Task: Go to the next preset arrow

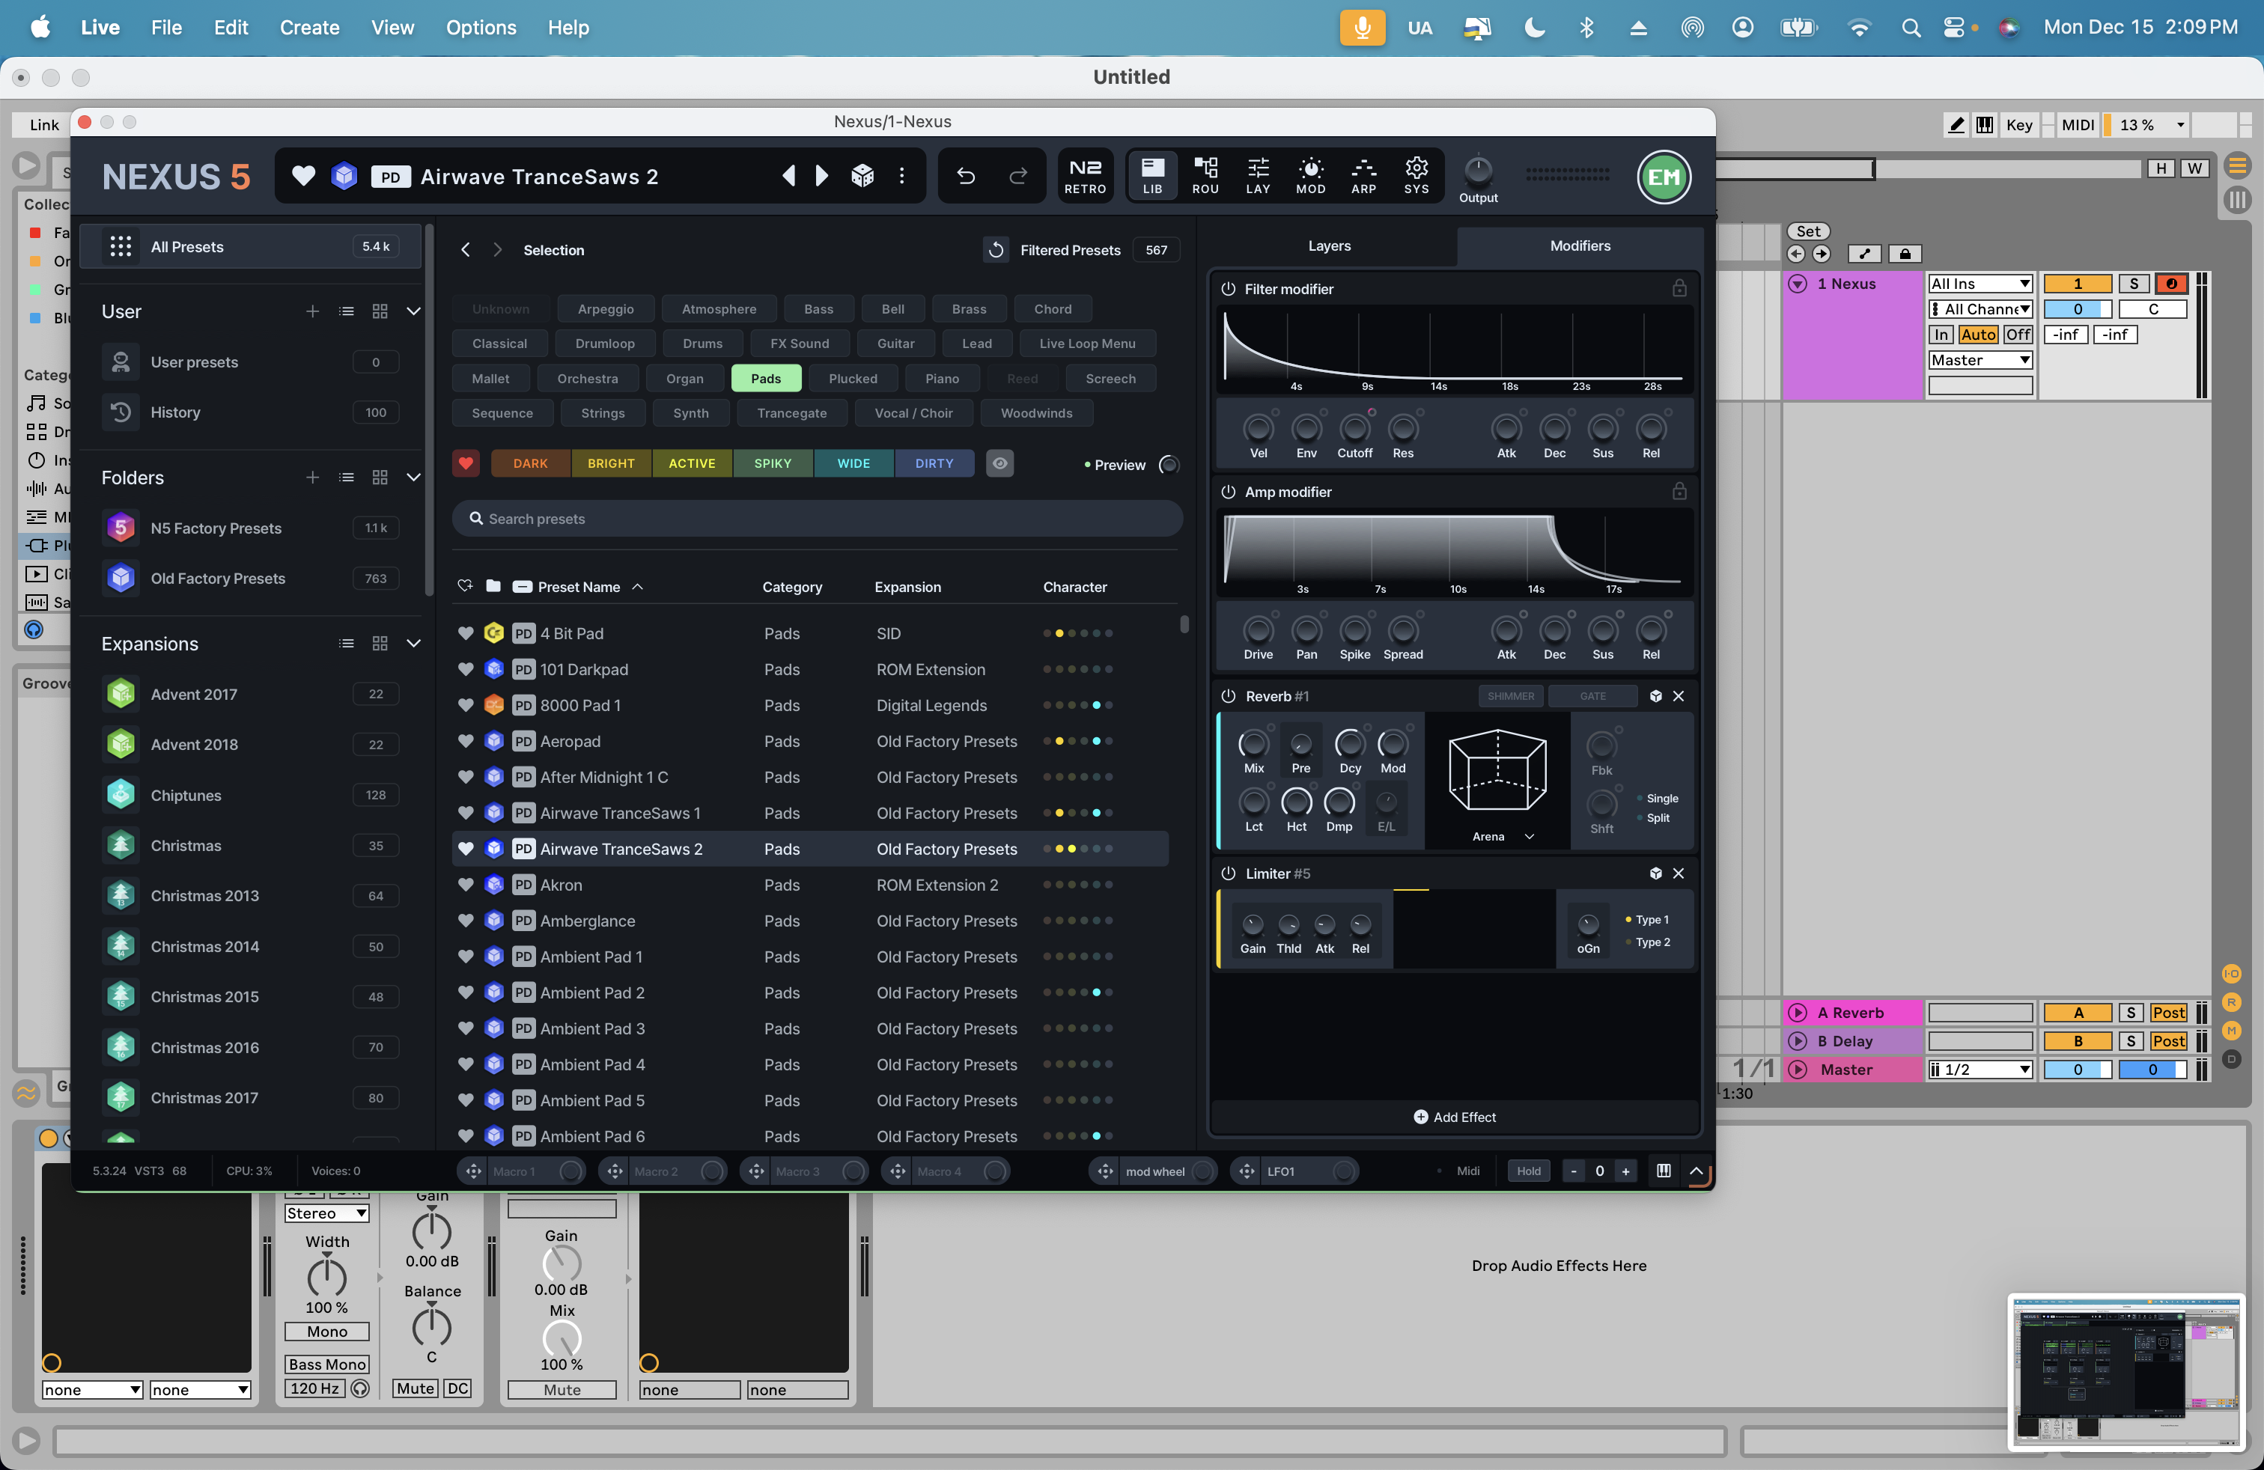Action: click(822, 176)
